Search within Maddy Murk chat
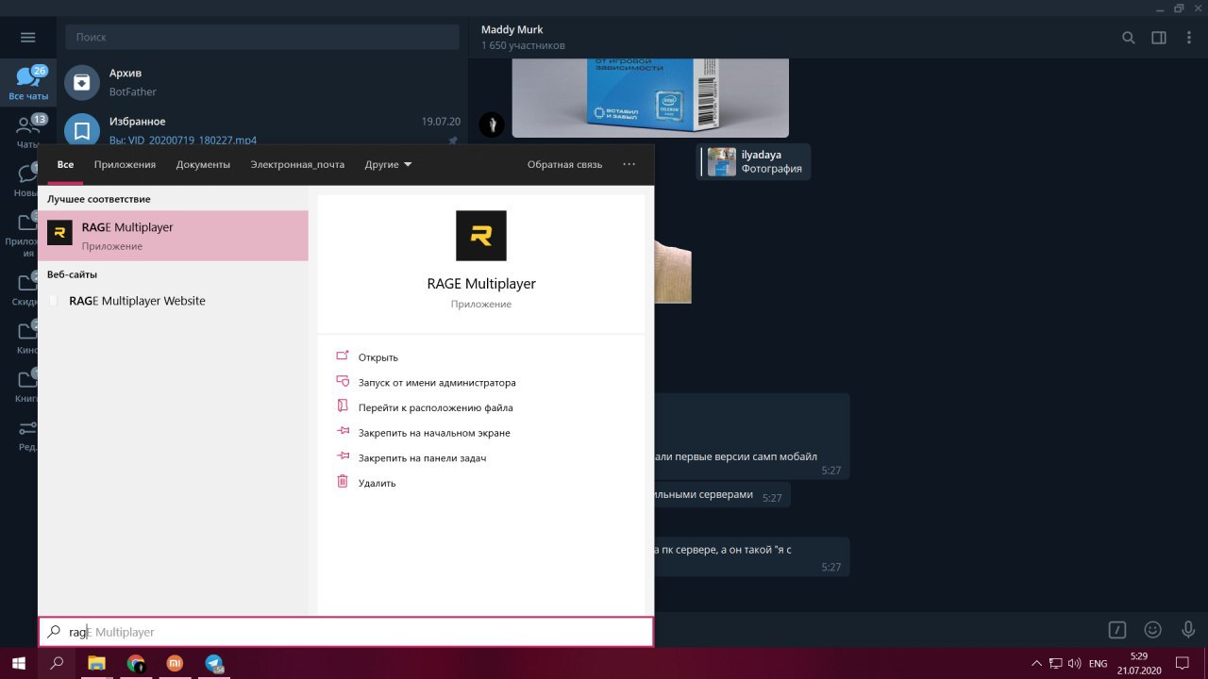Screen dimensions: 1208x679 pos(1129,38)
